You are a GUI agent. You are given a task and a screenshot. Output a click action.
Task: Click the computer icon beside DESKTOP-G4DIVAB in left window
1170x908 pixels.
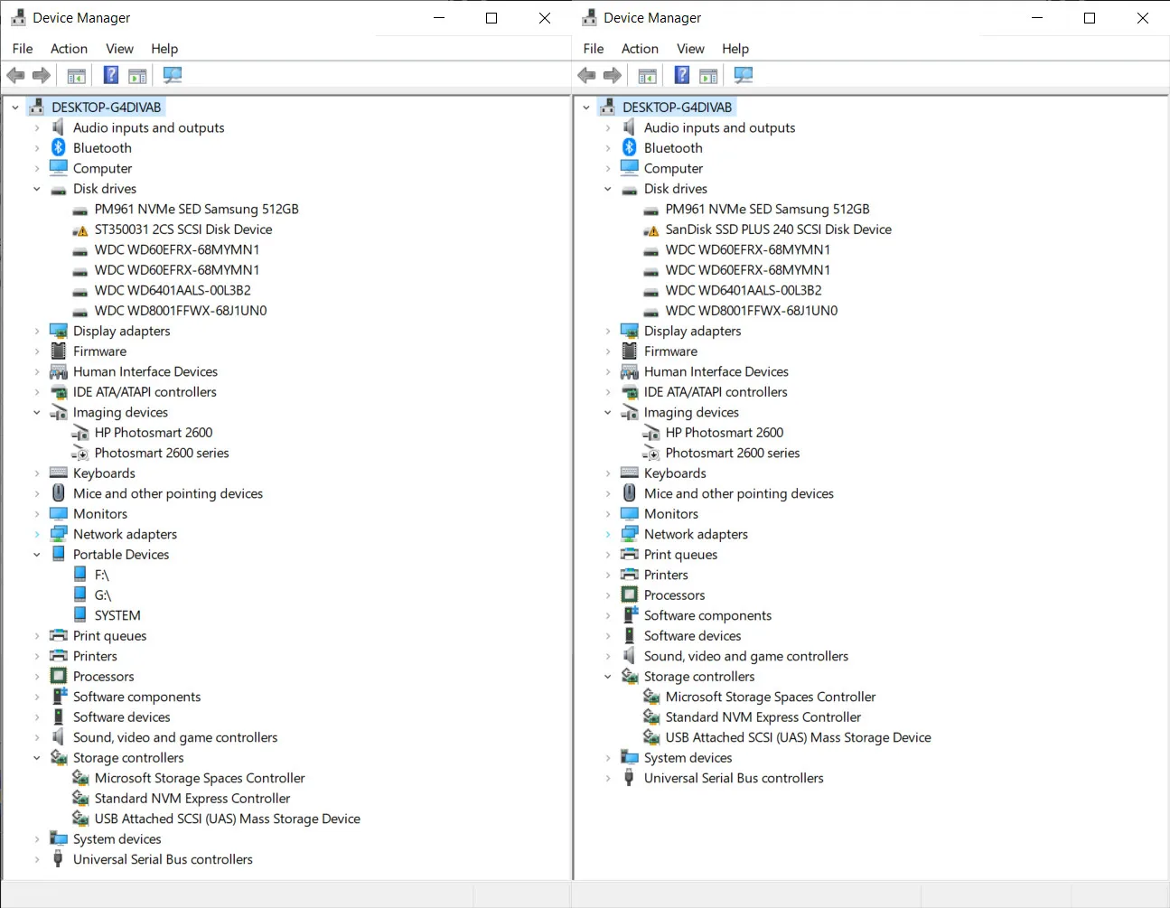coord(36,107)
